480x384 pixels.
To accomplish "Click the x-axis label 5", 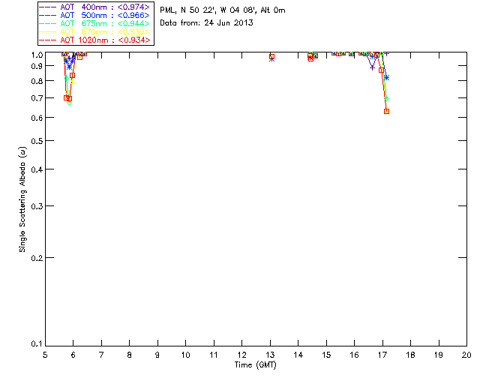I will tap(45, 355).
